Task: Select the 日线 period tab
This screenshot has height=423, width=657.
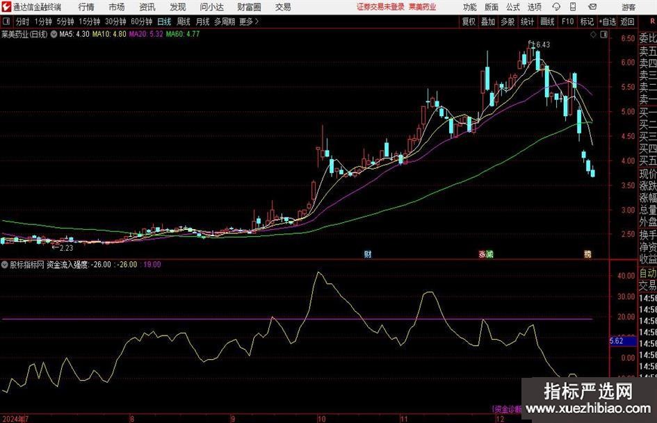Action: (164, 22)
